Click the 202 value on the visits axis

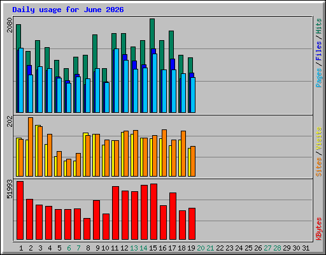[x=10, y=122]
